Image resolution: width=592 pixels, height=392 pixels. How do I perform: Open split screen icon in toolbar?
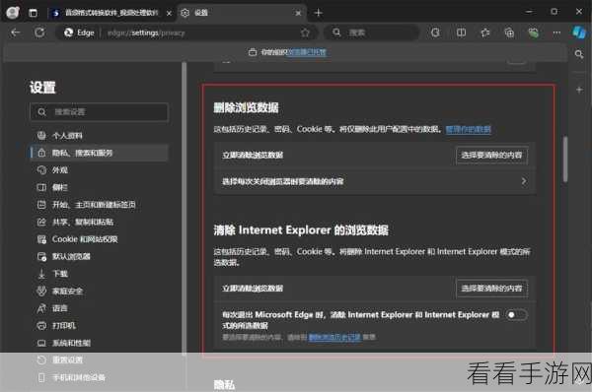(x=461, y=33)
